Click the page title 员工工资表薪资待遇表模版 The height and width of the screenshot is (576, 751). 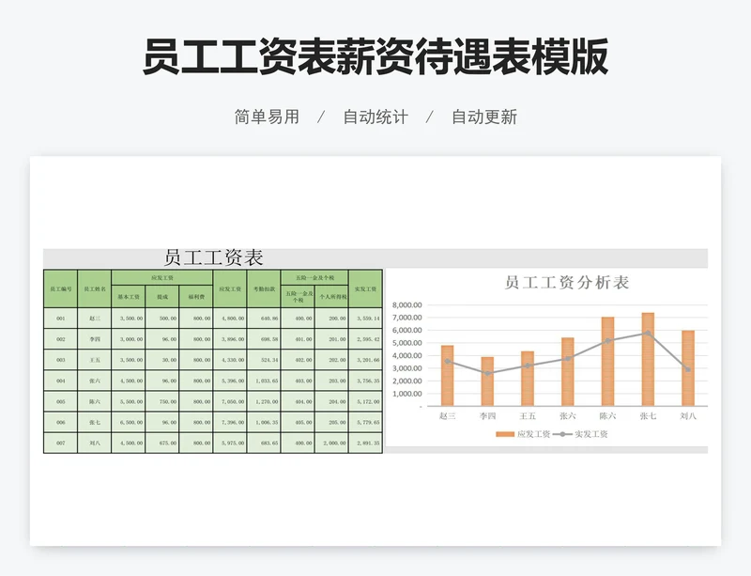click(x=375, y=56)
